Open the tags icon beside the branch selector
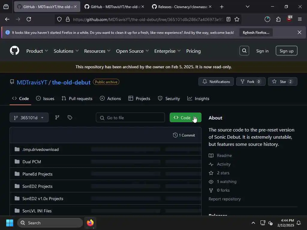307x230 pixels. (70, 117)
